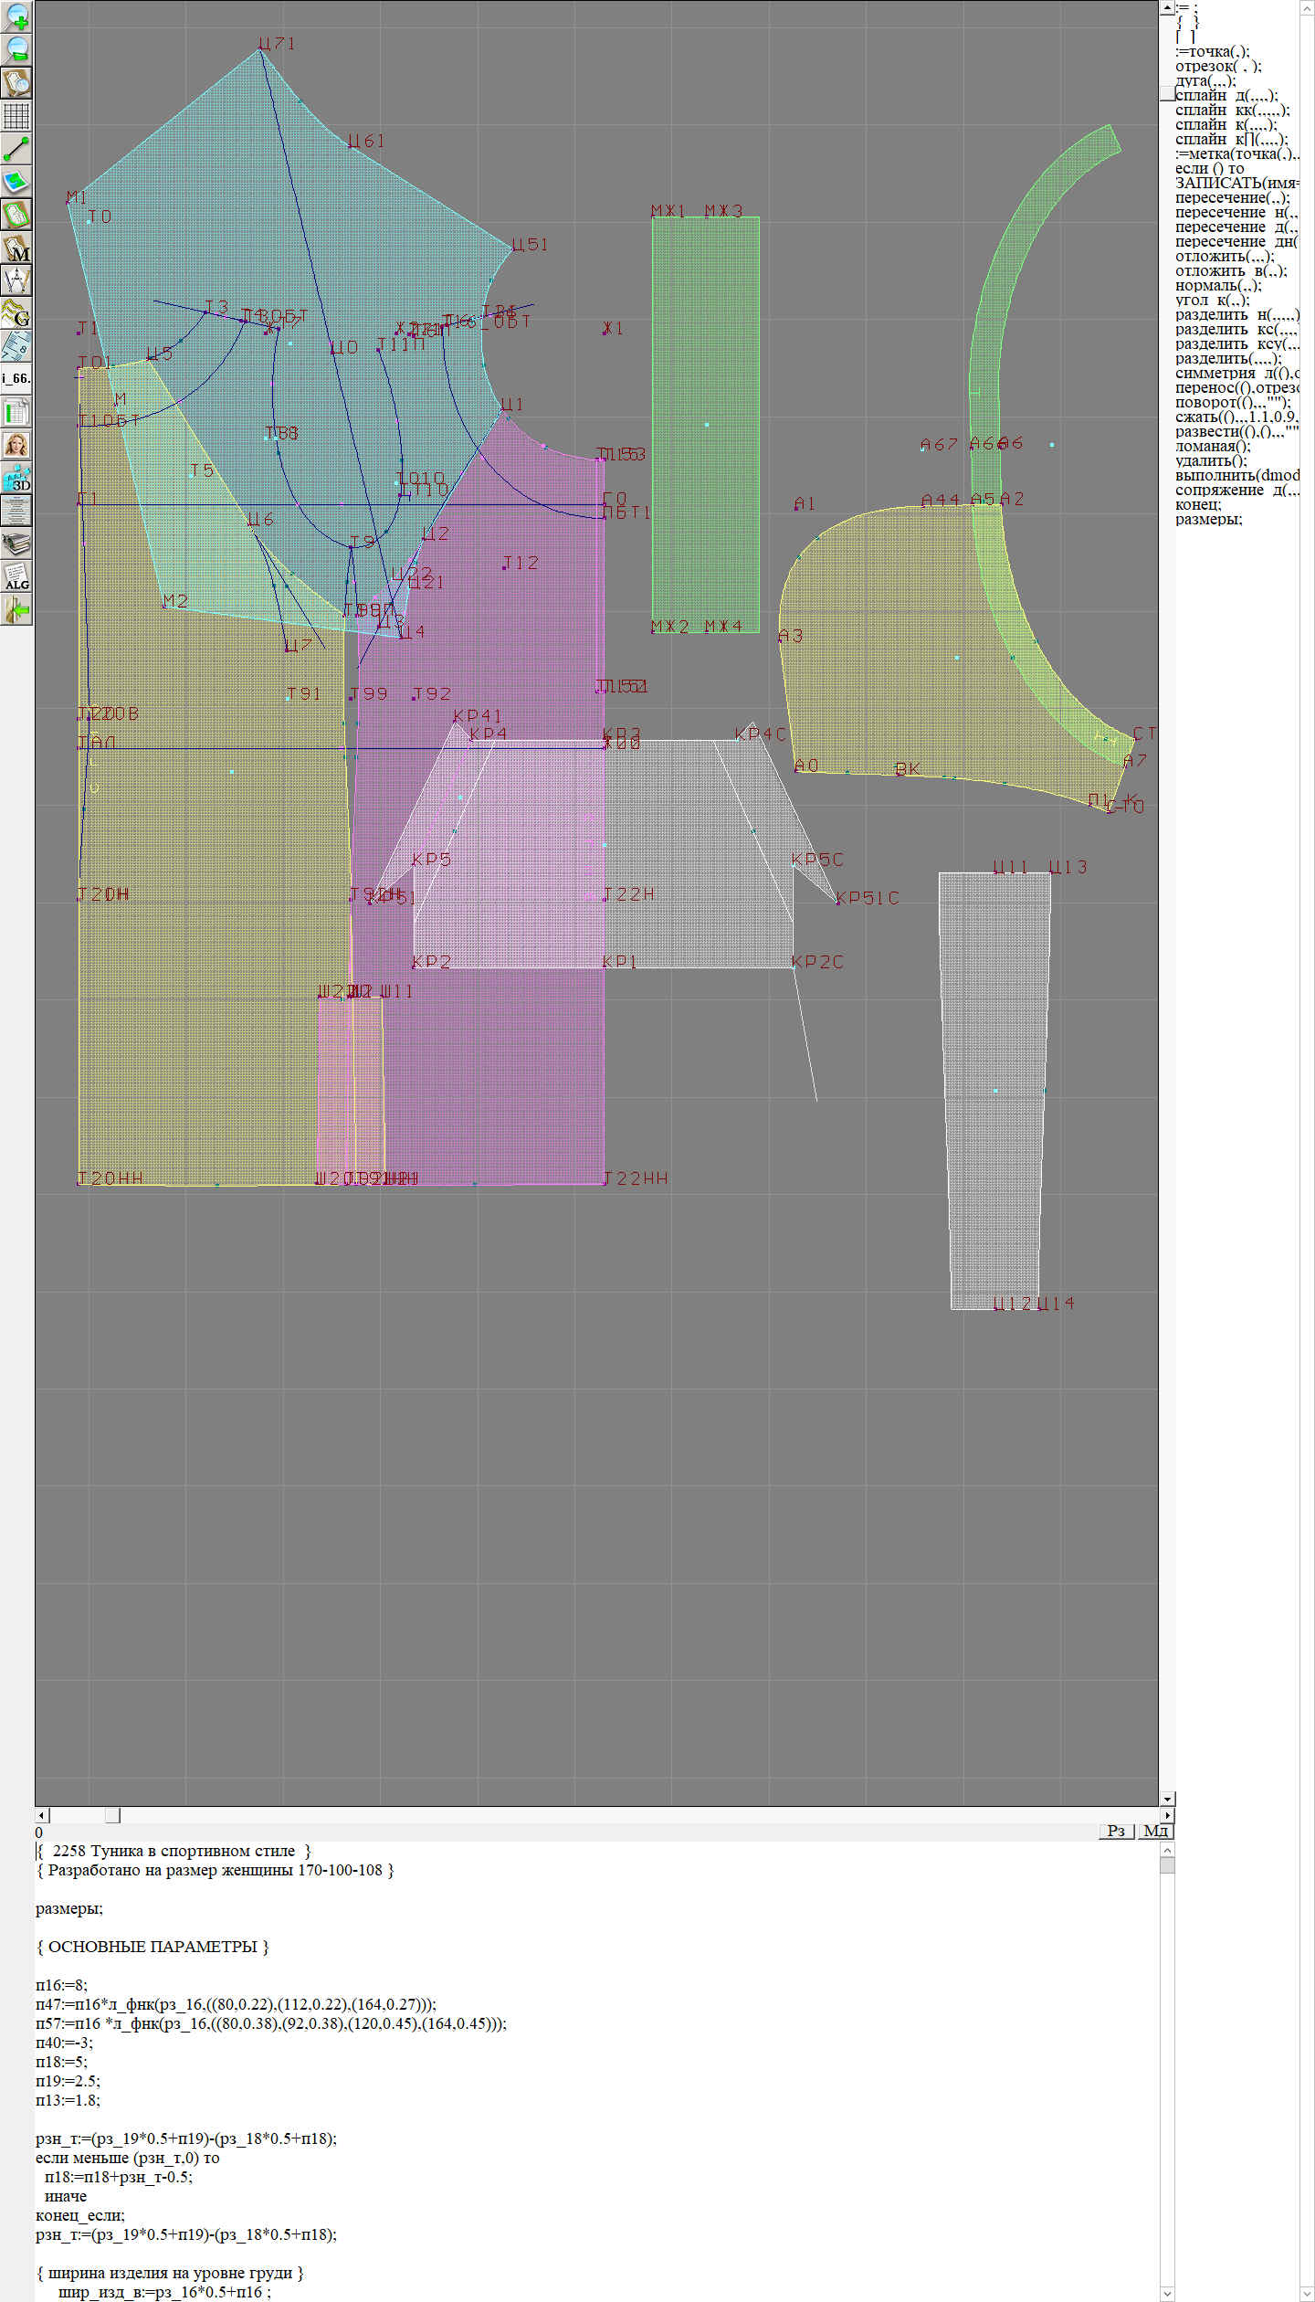Image resolution: width=1315 pixels, height=2302 pixels.
Task: Click the code editor scrollbar down arrow
Action: click(1167, 2294)
